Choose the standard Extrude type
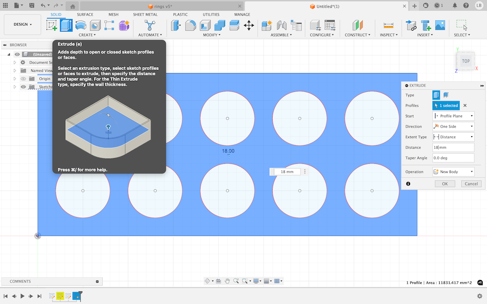This screenshot has width=487, height=304. [436, 95]
